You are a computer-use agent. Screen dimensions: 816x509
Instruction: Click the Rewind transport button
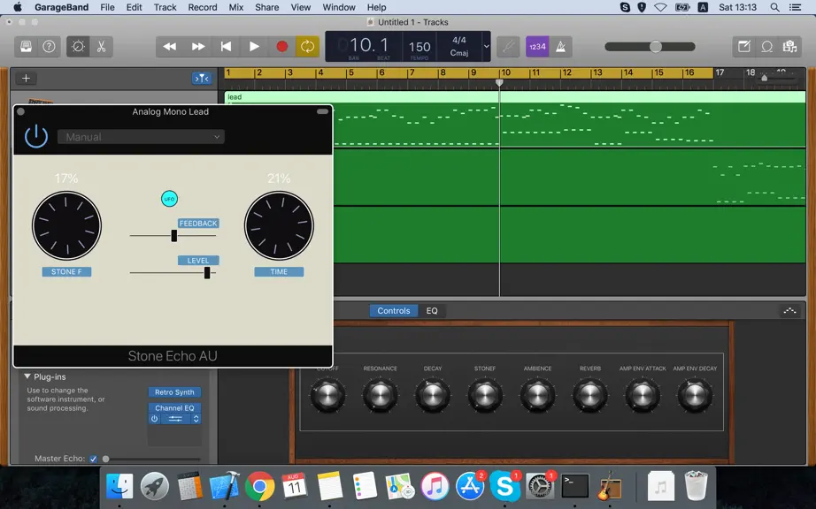[x=170, y=47]
